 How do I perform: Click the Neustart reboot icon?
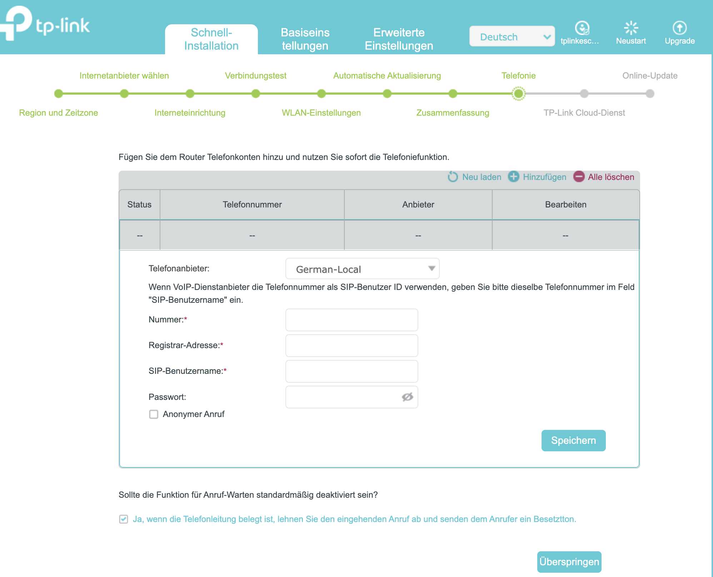coord(631,28)
